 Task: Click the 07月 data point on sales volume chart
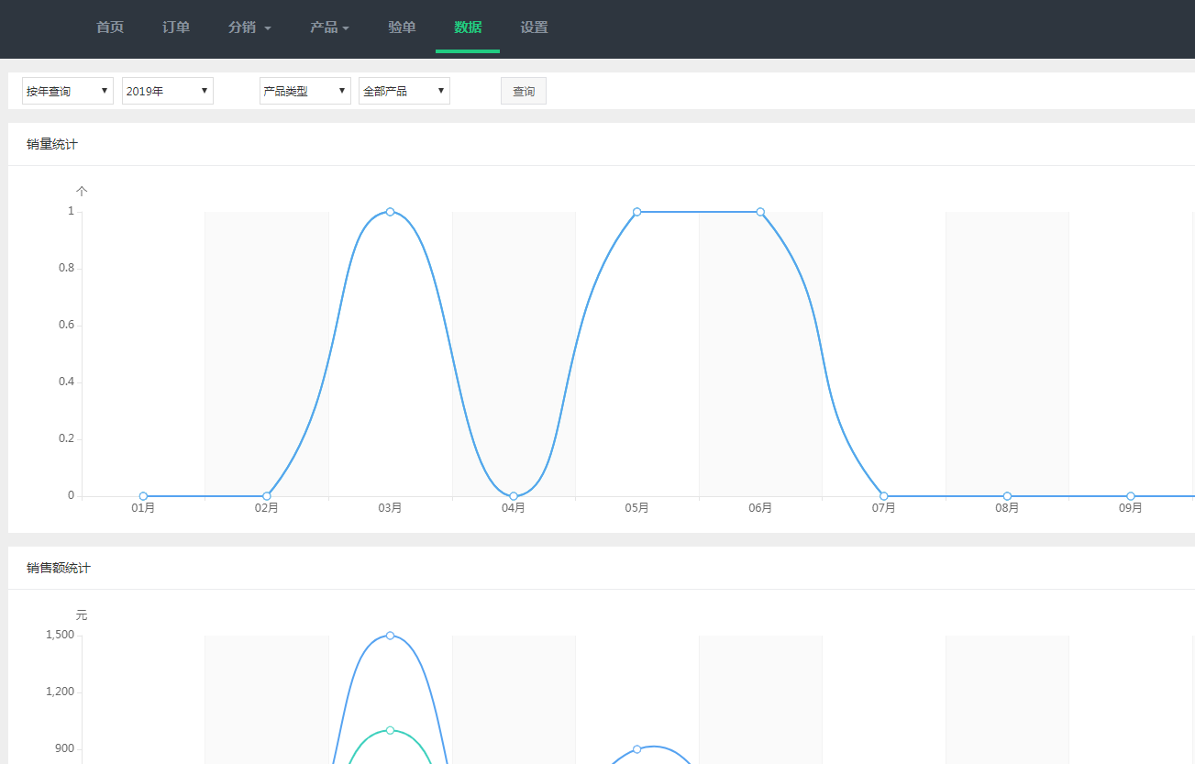[884, 496]
